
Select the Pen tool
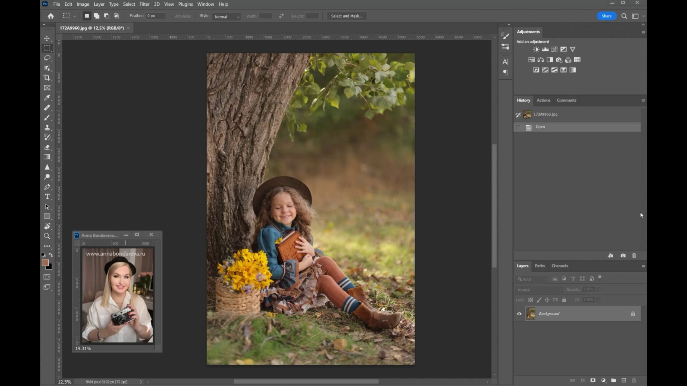(x=47, y=187)
